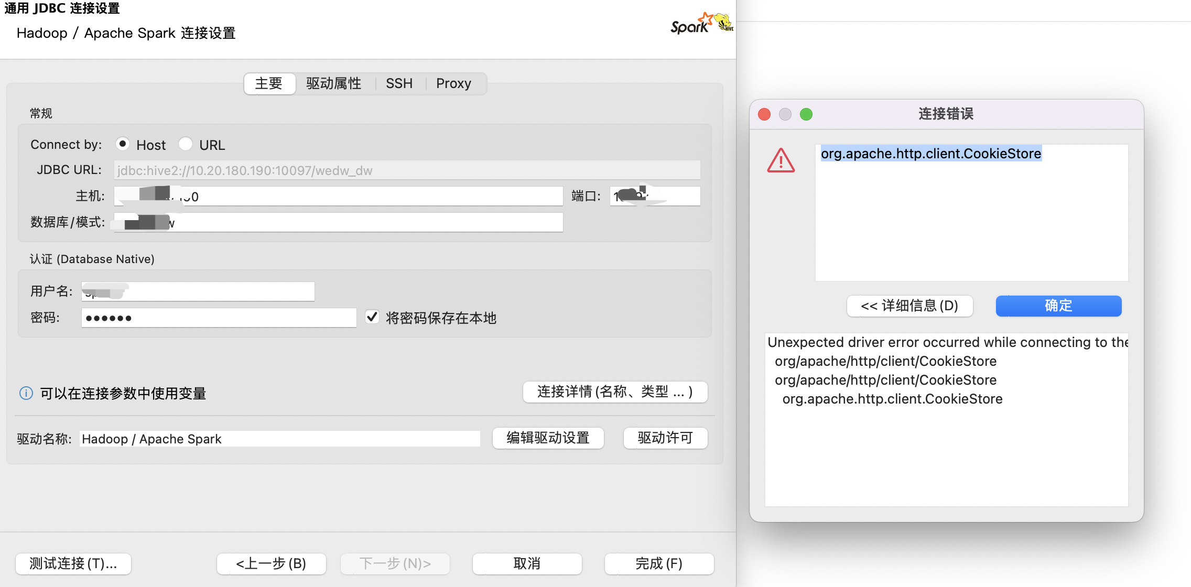Click 完成 to finish setup

coord(659,563)
